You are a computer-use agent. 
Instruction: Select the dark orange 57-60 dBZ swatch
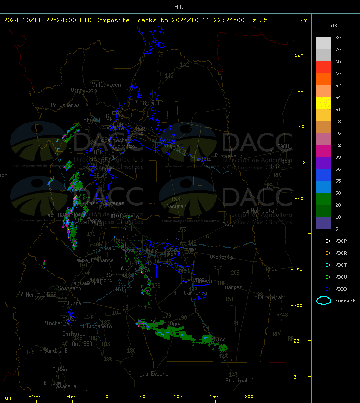coord(324,79)
